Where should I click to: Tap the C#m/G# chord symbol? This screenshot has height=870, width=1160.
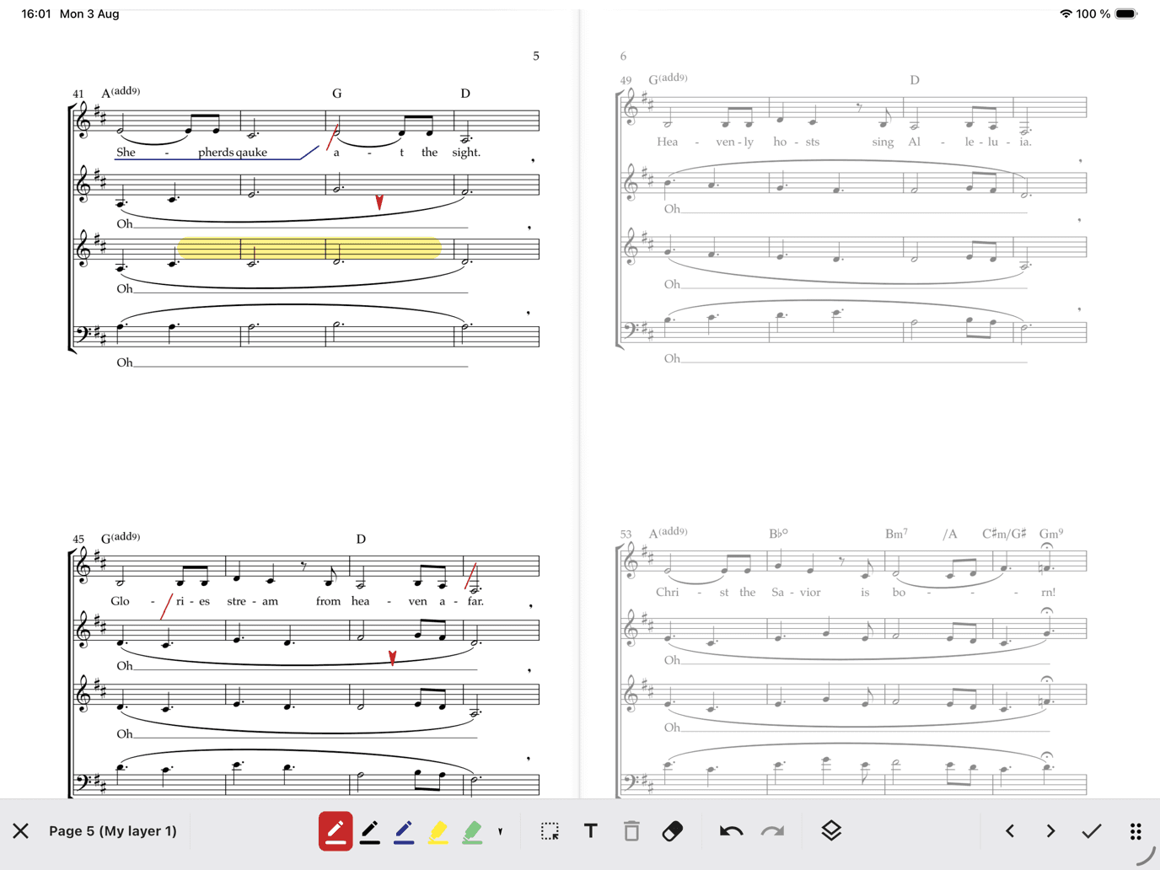(x=1004, y=534)
